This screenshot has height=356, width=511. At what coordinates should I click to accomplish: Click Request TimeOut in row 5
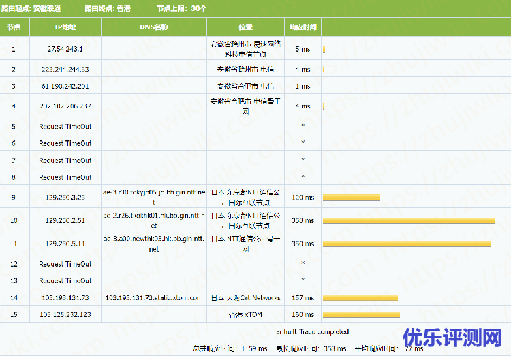point(65,127)
